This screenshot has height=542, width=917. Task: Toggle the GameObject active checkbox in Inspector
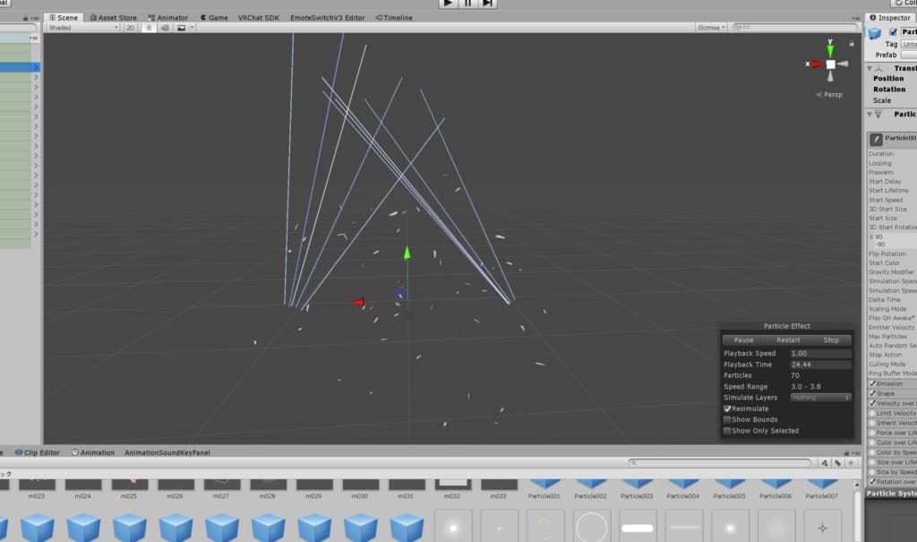pos(893,32)
